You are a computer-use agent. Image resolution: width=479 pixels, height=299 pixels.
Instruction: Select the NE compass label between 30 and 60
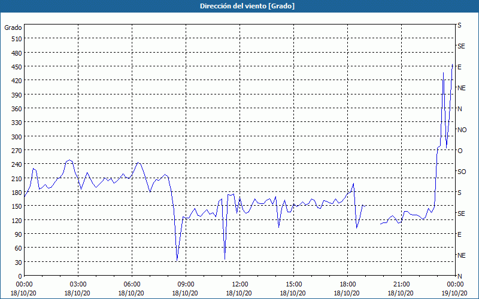point(461,255)
